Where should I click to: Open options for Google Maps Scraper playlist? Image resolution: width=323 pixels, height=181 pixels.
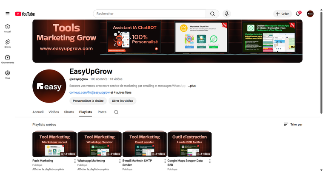click(x=210, y=162)
